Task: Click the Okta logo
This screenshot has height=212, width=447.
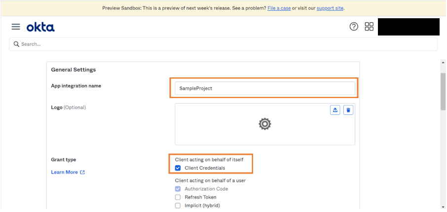Action: point(40,27)
